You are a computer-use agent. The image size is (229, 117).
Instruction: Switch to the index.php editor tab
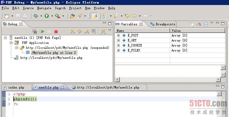click(x=14, y=87)
